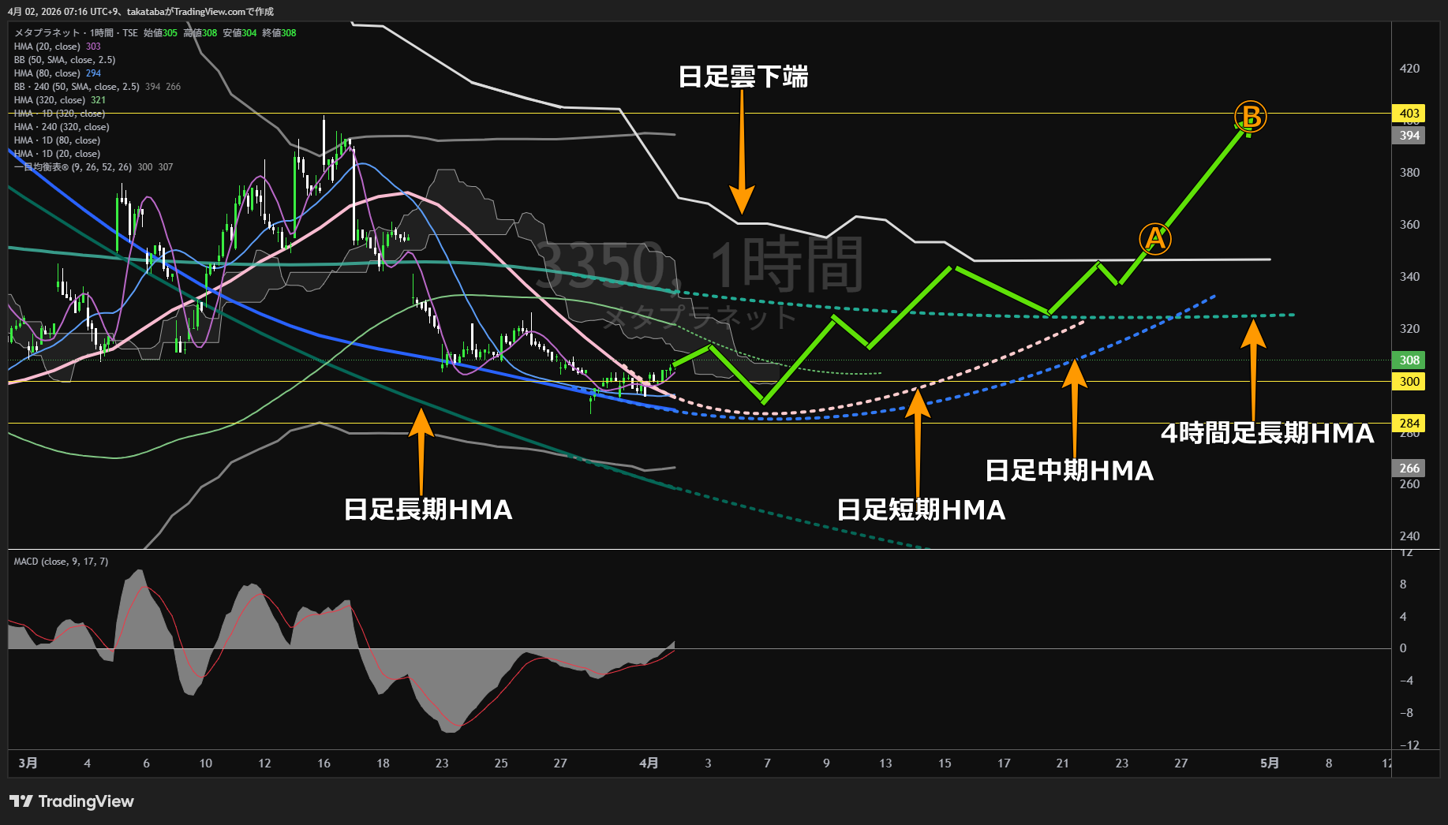The width and height of the screenshot is (1448, 825).
Task: Click the 380 tick on the price axis
Action: [x=1409, y=173]
